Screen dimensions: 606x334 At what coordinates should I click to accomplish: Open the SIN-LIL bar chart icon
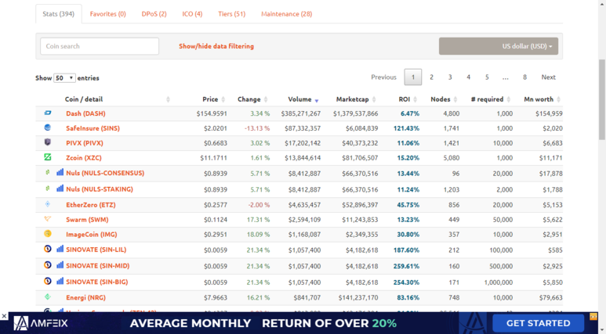pyautogui.click(x=60, y=249)
